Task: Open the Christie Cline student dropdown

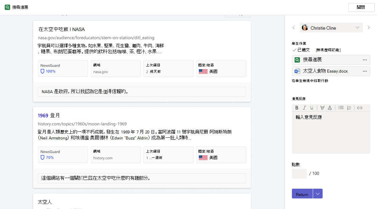Action: point(331,28)
